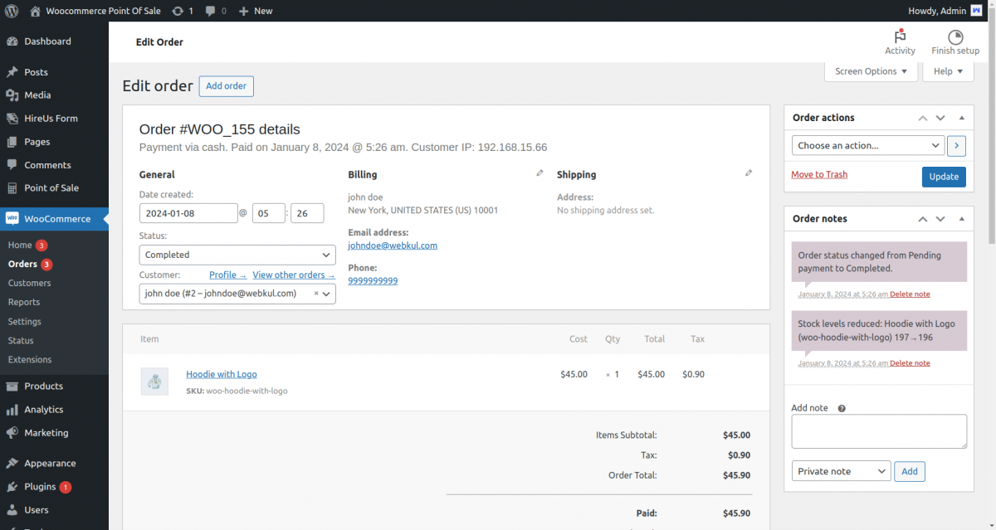Open Customers submenu item

[29, 284]
